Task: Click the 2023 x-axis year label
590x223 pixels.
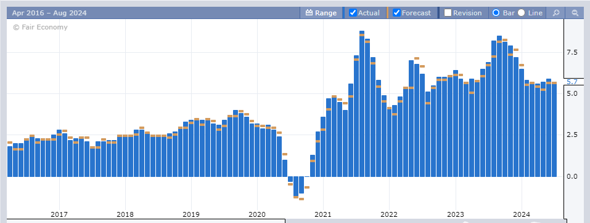Action: 456,215
